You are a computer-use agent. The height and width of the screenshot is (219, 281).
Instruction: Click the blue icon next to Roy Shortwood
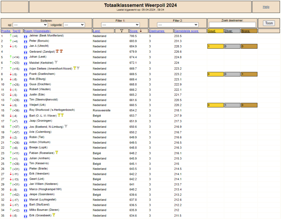point(26,111)
